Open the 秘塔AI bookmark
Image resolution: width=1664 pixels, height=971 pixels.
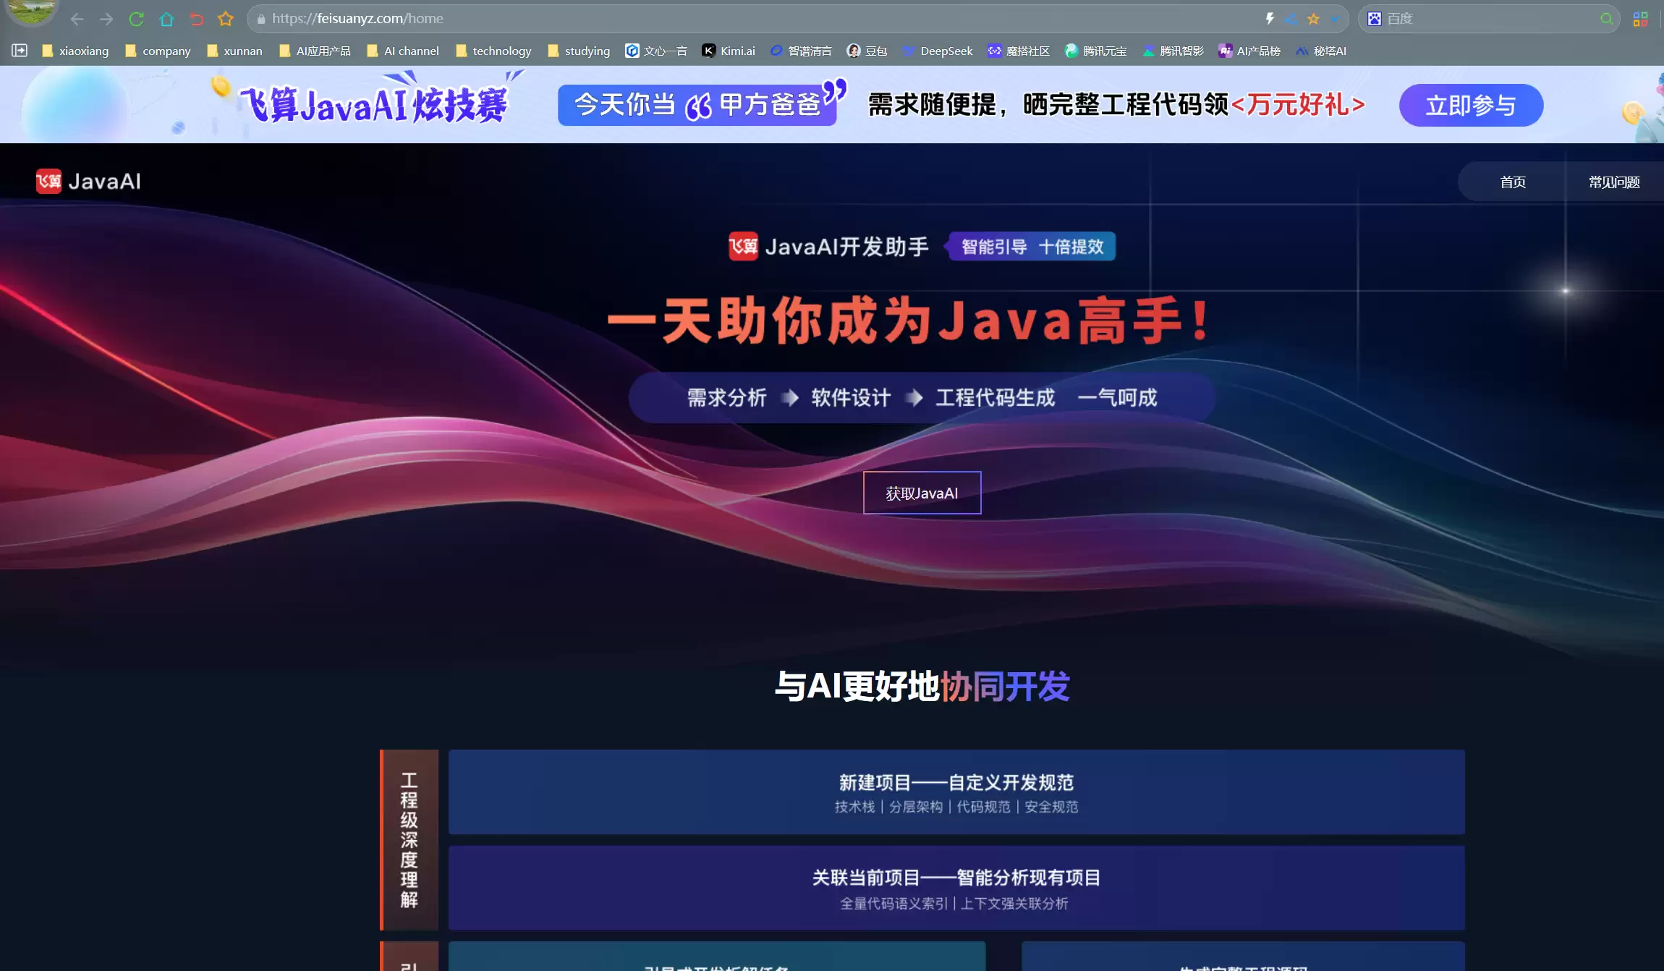(1321, 51)
